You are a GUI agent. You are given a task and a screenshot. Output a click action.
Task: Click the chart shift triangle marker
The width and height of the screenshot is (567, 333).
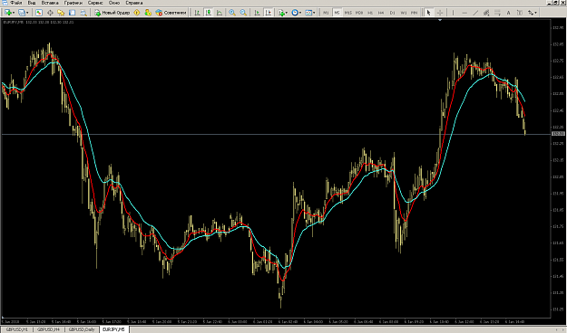tap(440, 20)
